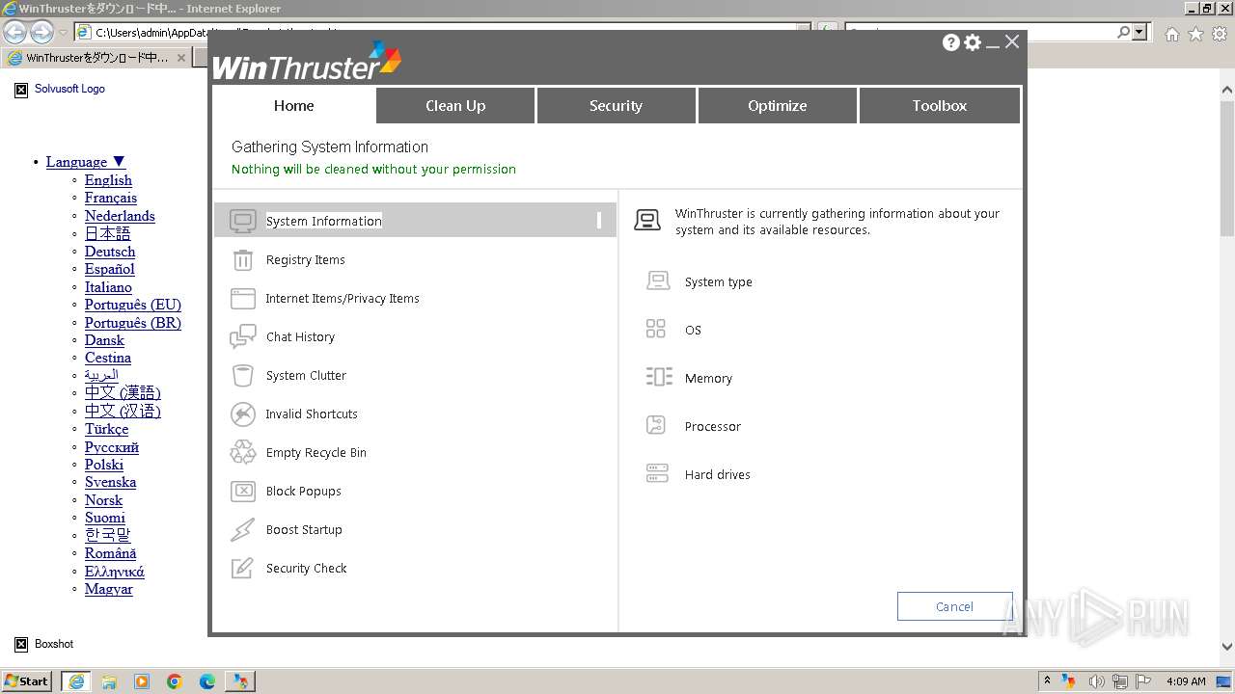Click the volume icon in system tray
The image size is (1235, 694).
(1096, 681)
